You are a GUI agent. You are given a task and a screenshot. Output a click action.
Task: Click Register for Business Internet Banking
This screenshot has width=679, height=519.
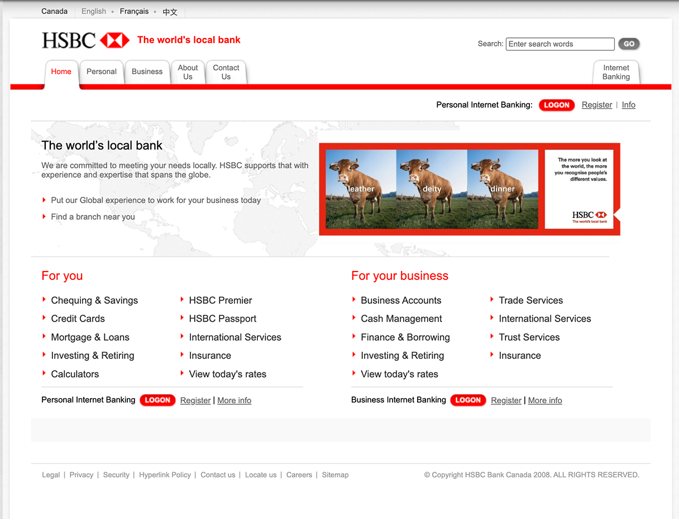point(506,400)
